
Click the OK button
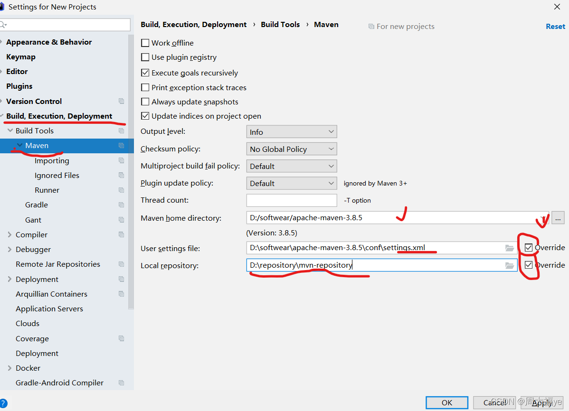point(447,402)
